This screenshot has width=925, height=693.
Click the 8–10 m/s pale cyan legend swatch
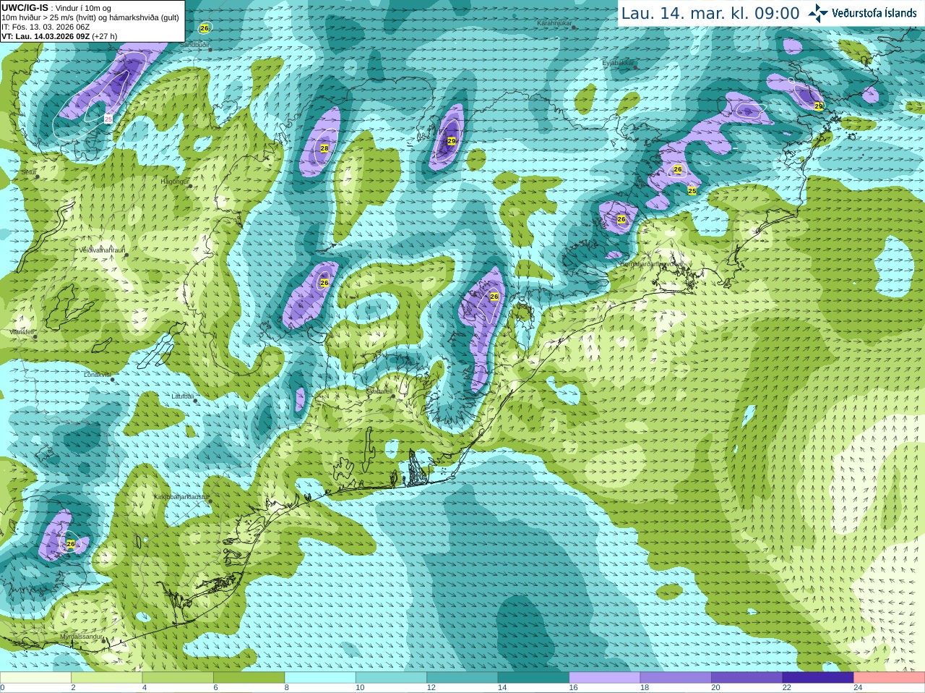point(320,678)
